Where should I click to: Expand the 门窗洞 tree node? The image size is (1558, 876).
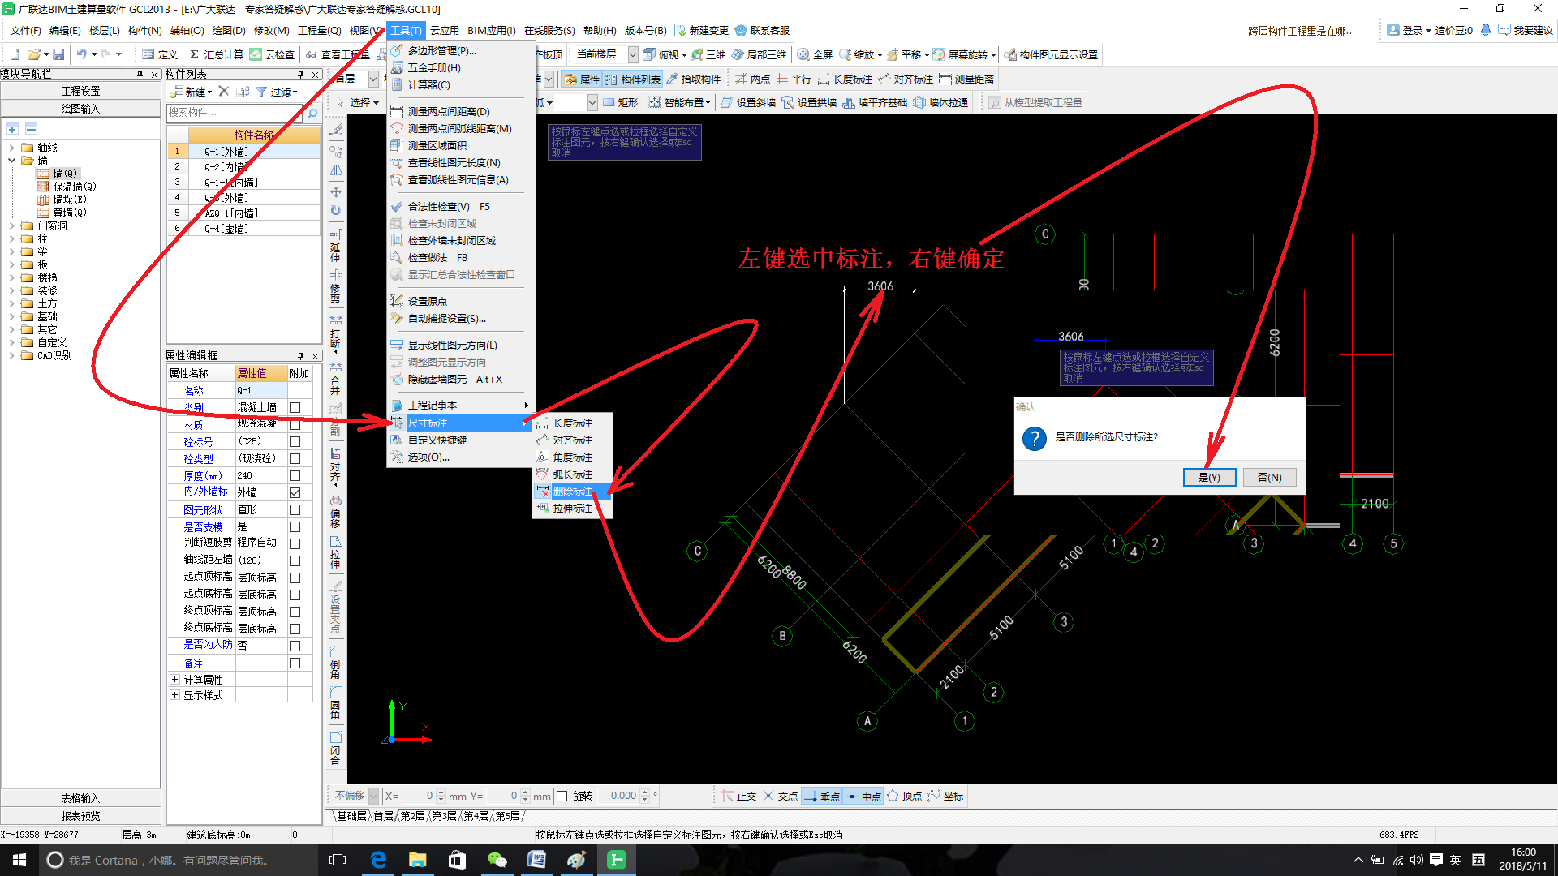[x=12, y=225]
